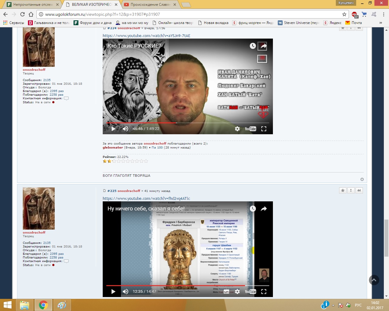Mute the second video's volume
This screenshot has width=389, height=311.
coord(125,292)
